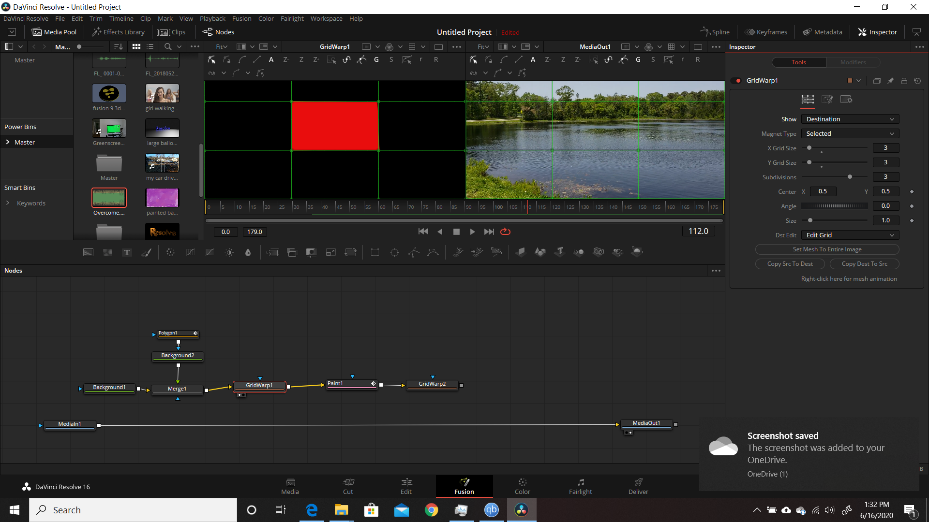Open the Dst Edit dropdown
The width and height of the screenshot is (929, 522).
[850, 235]
